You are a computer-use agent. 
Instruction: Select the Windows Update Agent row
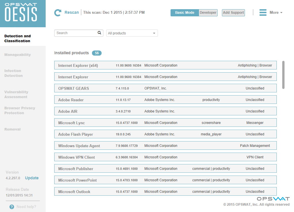[165, 145]
